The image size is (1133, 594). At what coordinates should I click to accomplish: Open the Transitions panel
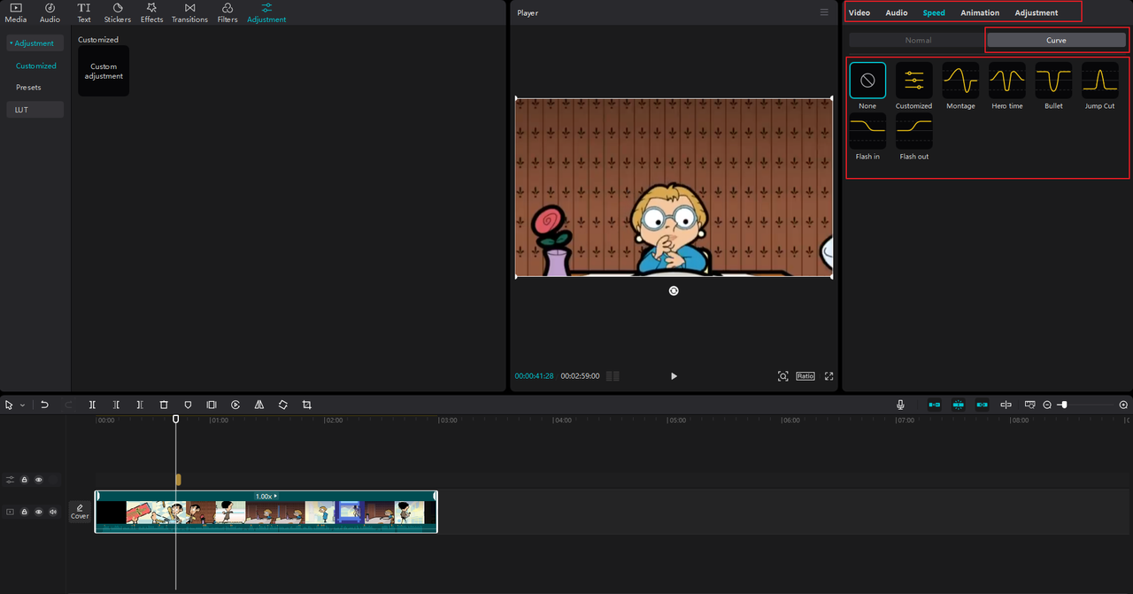[189, 12]
